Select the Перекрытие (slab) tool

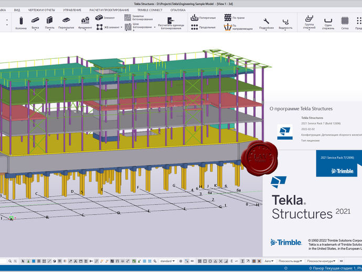[x=66, y=23]
